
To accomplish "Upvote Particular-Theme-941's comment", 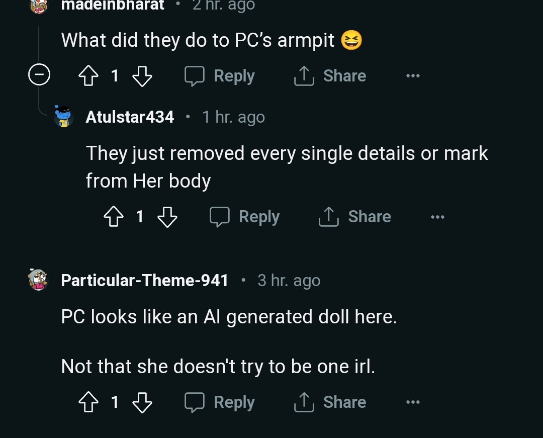I will click(x=89, y=402).
